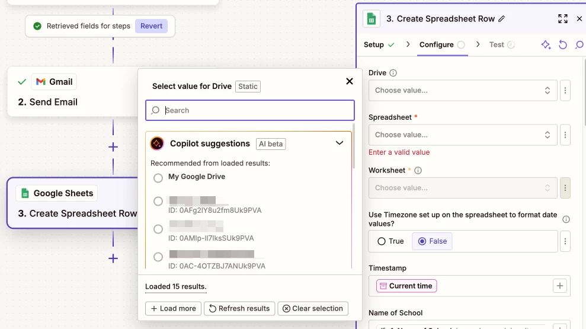Click the green checkmark on Retrieved fields
This screenshot has width=586, height=329.
[37, 26]
